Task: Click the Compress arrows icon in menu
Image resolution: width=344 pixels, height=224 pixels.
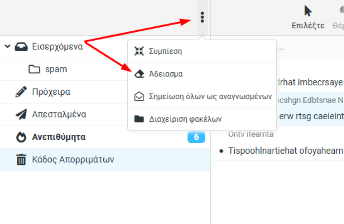Action: tap(139, 51)
